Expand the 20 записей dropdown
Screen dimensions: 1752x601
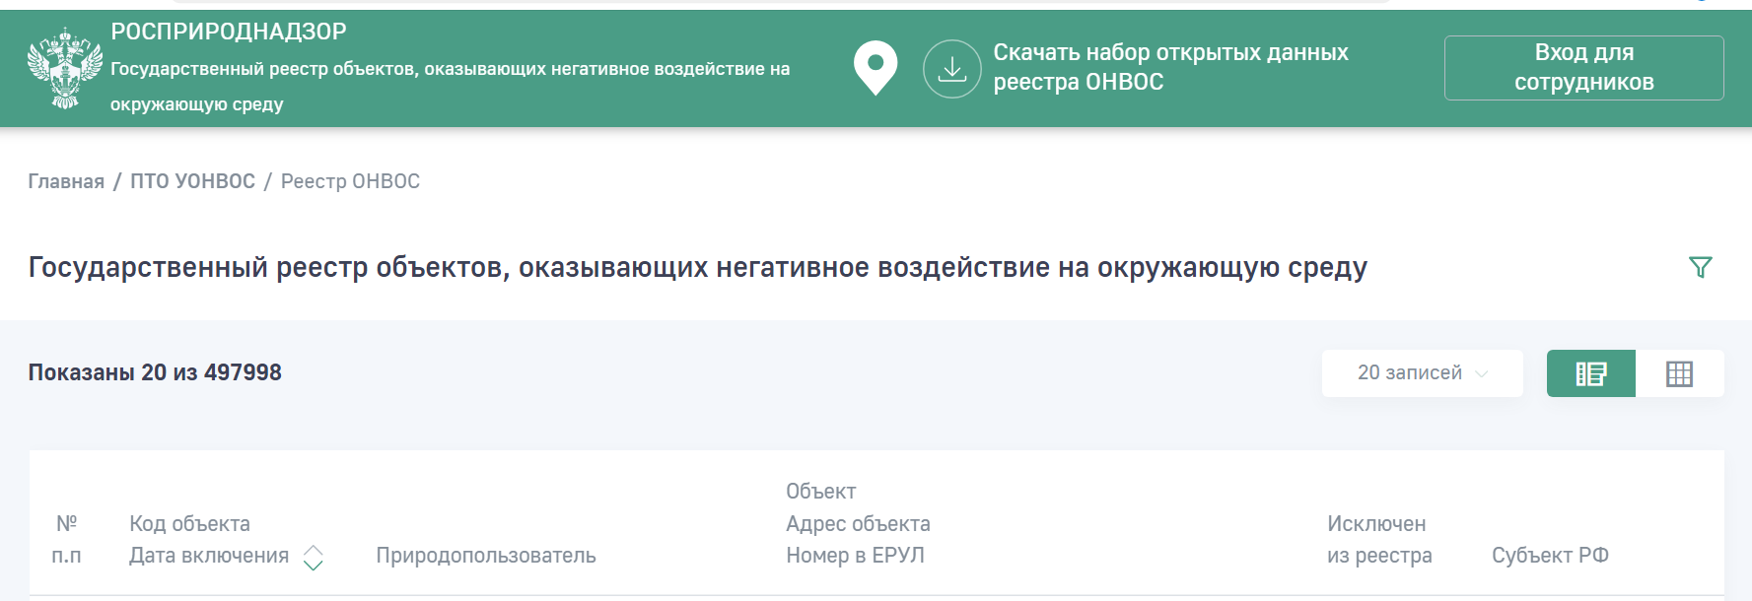point(1422,373)
